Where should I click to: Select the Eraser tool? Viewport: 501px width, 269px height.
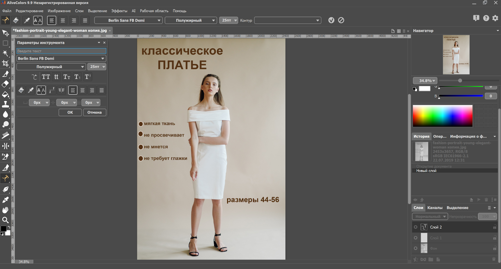[x=5, y=84]
